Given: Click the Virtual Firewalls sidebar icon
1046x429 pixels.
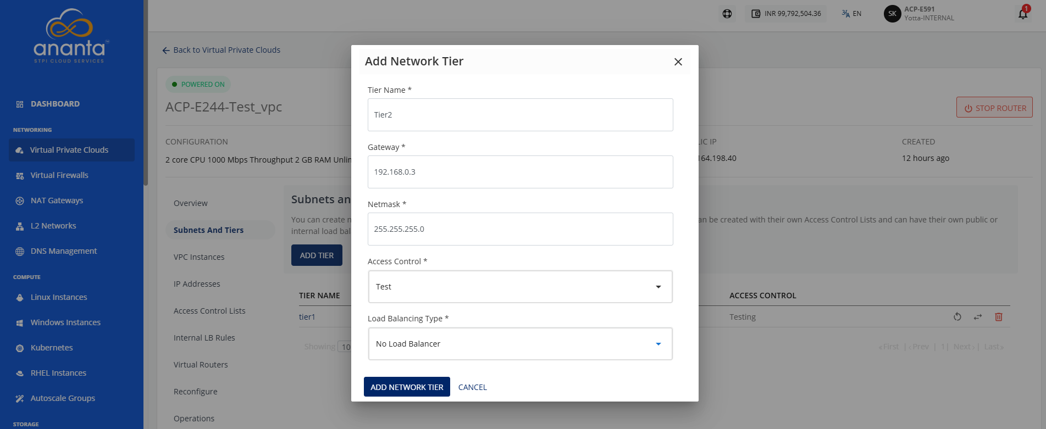Looking at the screenshot, I should 20,176.
